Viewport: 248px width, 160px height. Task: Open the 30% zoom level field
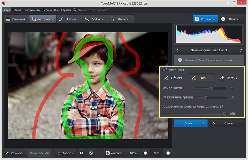[x=156, y=153]
